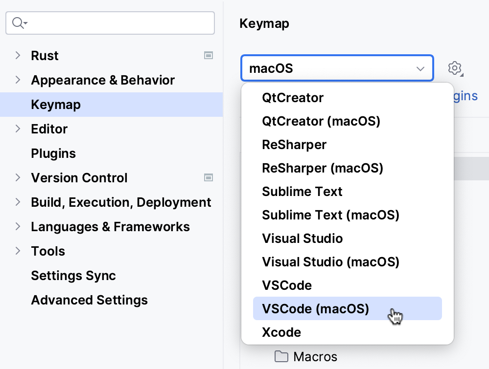Open the keymap gear settings menu
Screen dimensions: 489x369
(455, 68)
